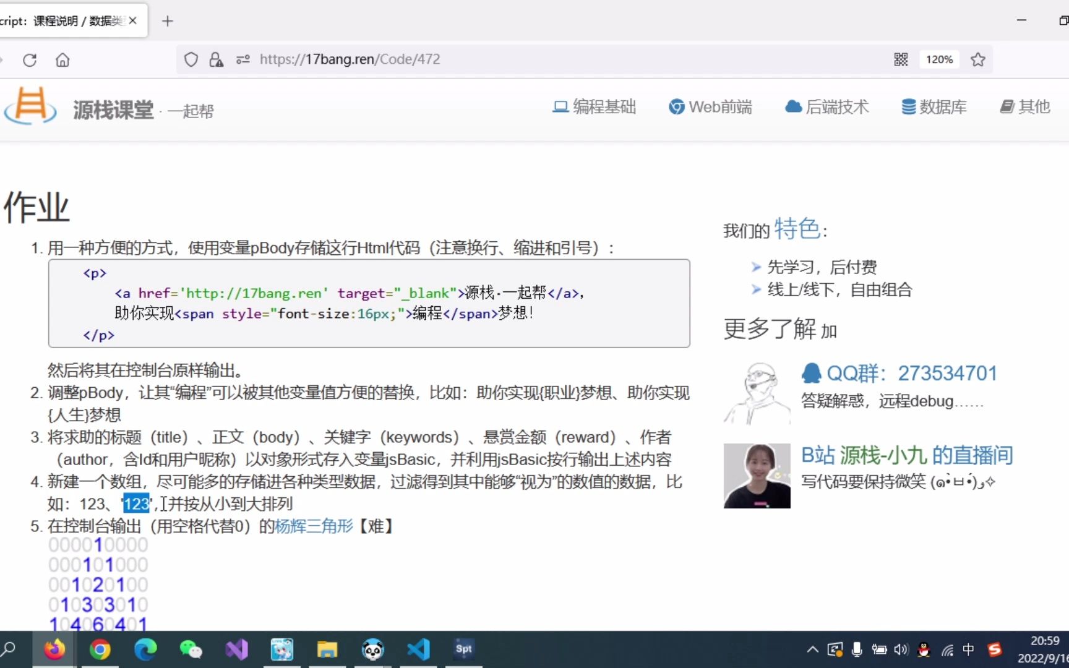Reload the current page
The height and width of the screenshot is (668, 1069).
[x=29, y=59]
